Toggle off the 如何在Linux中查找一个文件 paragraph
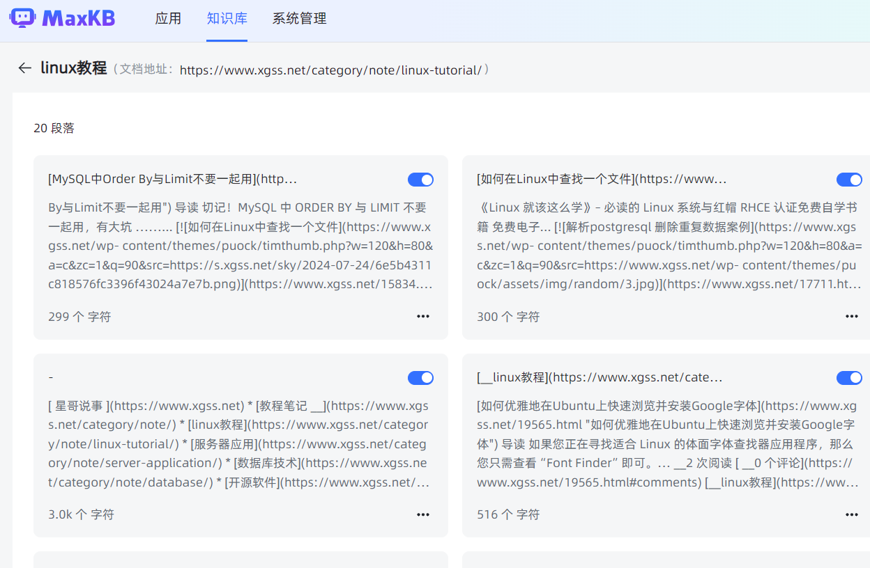 [849, 180]
